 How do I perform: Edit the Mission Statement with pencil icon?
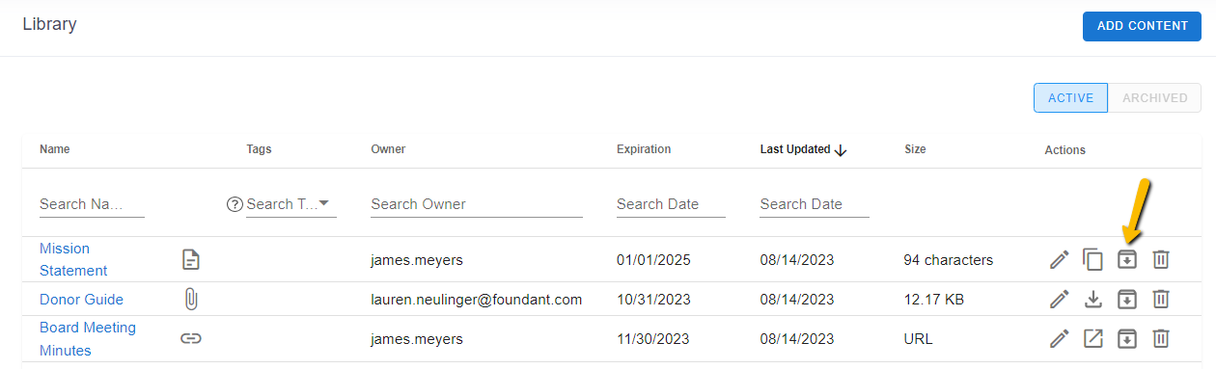[1060, 259]
